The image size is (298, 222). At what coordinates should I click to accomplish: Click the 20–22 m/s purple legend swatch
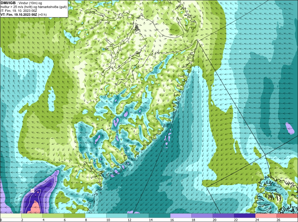click(x=223, y=215)
